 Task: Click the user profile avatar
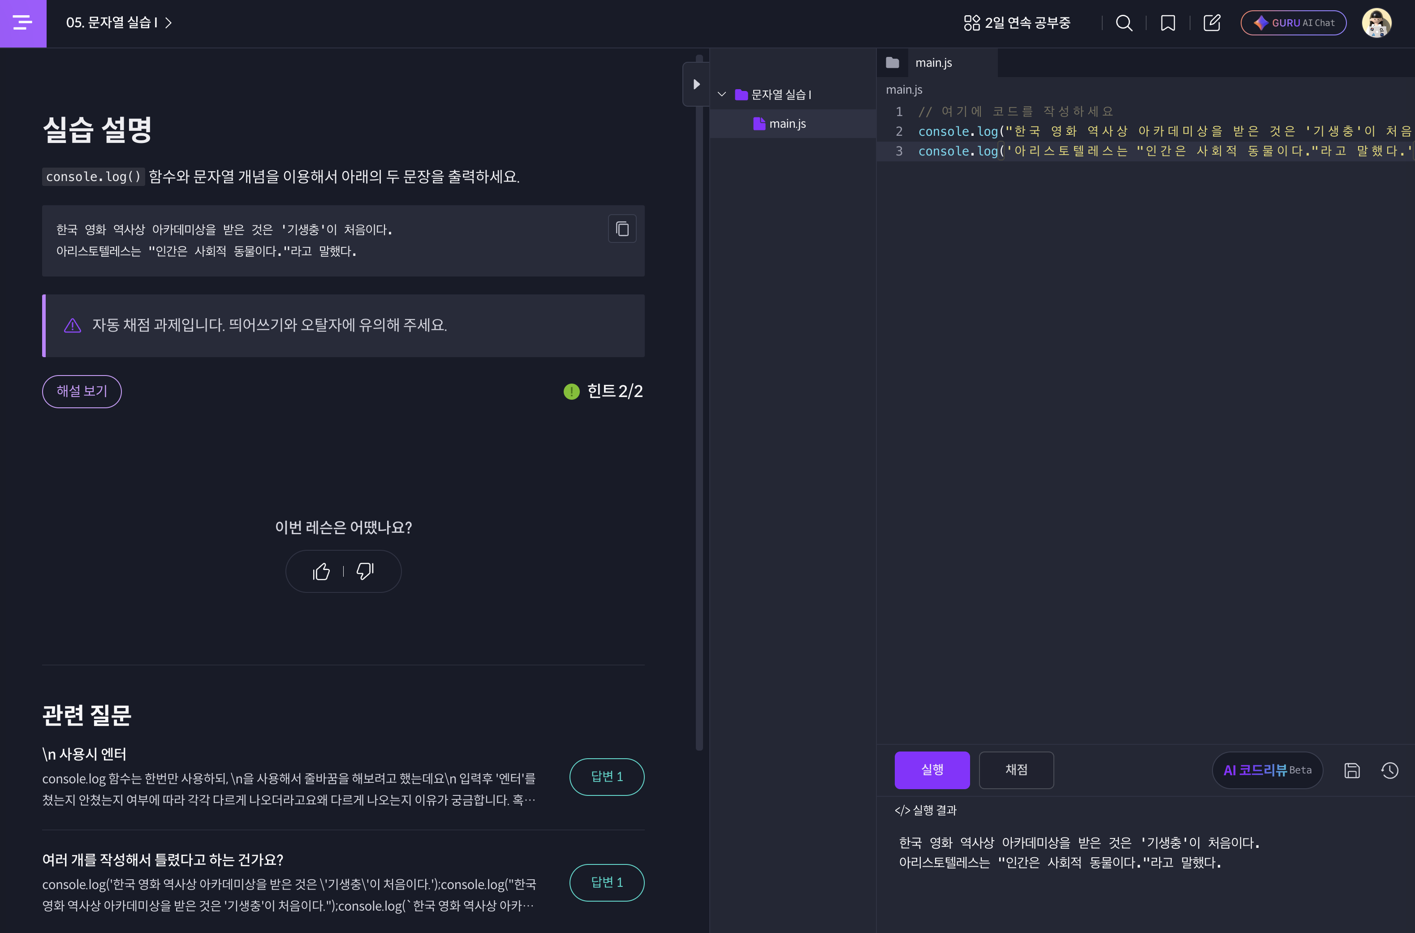coord(1376,23)
